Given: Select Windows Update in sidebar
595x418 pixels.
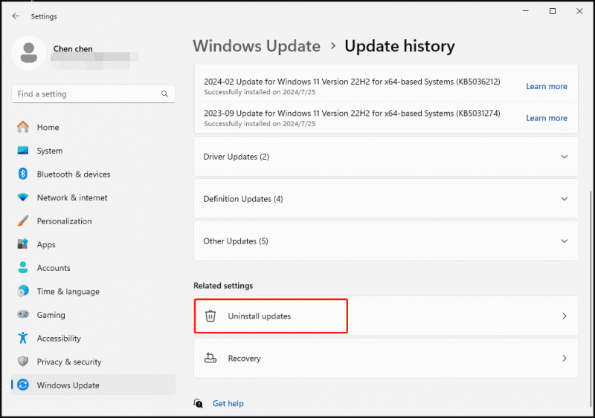Looking at the screenshot, I should [x=94, y=385].
